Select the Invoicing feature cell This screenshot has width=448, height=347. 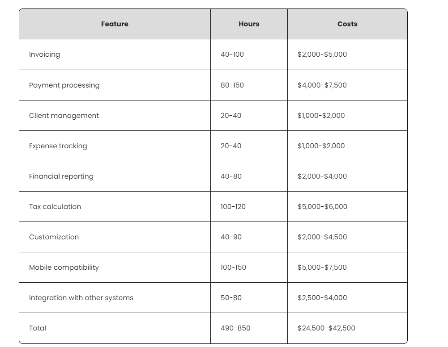tap(44, 54)
